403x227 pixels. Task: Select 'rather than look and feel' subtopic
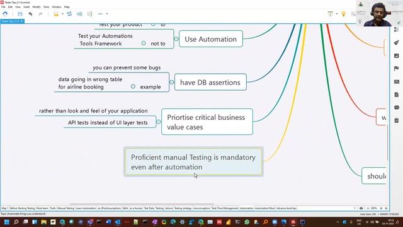tap(93, 111)
